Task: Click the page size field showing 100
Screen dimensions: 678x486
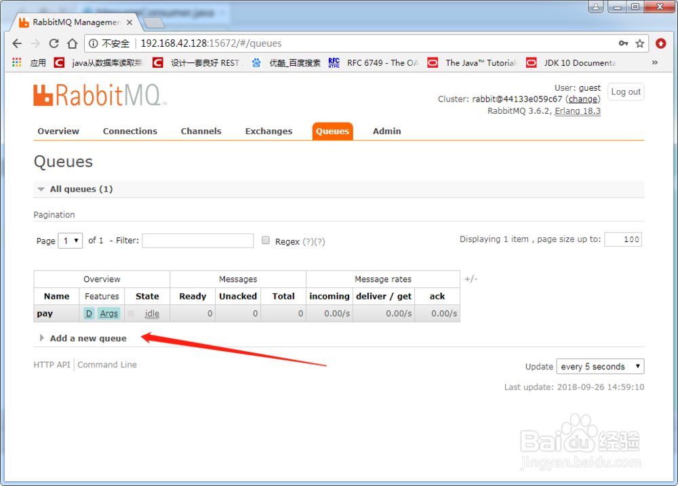Action: coord(623,239)
